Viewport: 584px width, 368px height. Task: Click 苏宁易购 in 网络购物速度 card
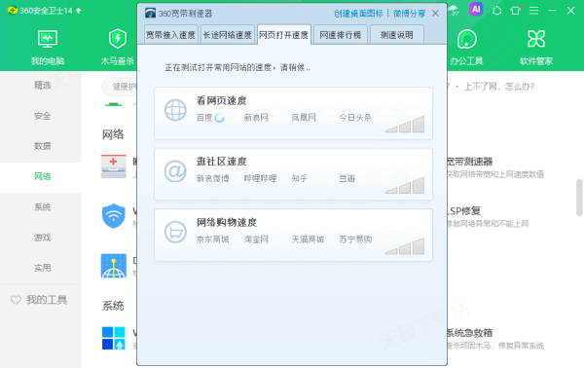point(355,239)
